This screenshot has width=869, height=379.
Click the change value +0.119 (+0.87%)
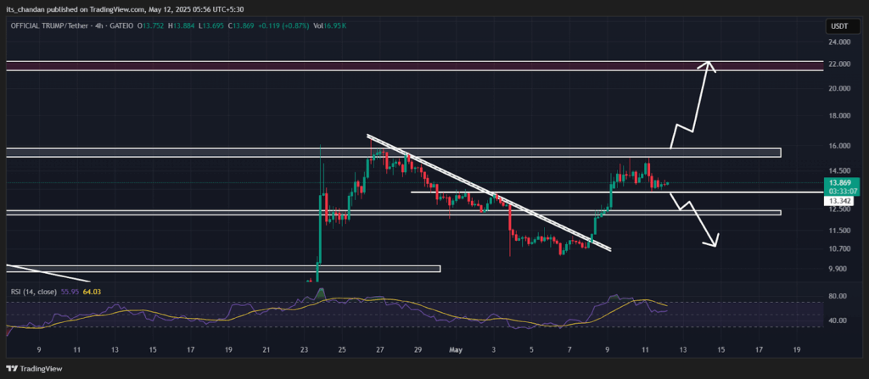pyautogui.click(x=282, y=25)
